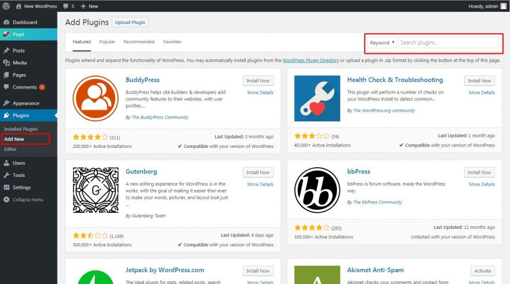The width and height of the screenshot is (510, 284).
Task: Click the Gutenberg star rating
Action: click(90, 236)
